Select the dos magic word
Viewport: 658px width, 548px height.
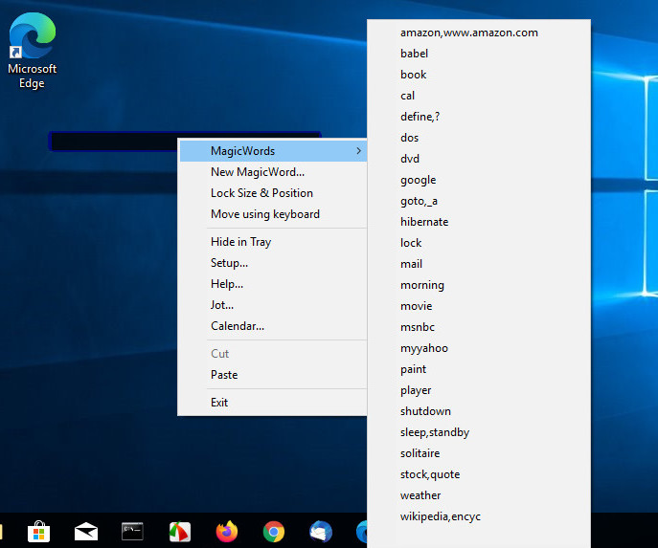[479, 138]
